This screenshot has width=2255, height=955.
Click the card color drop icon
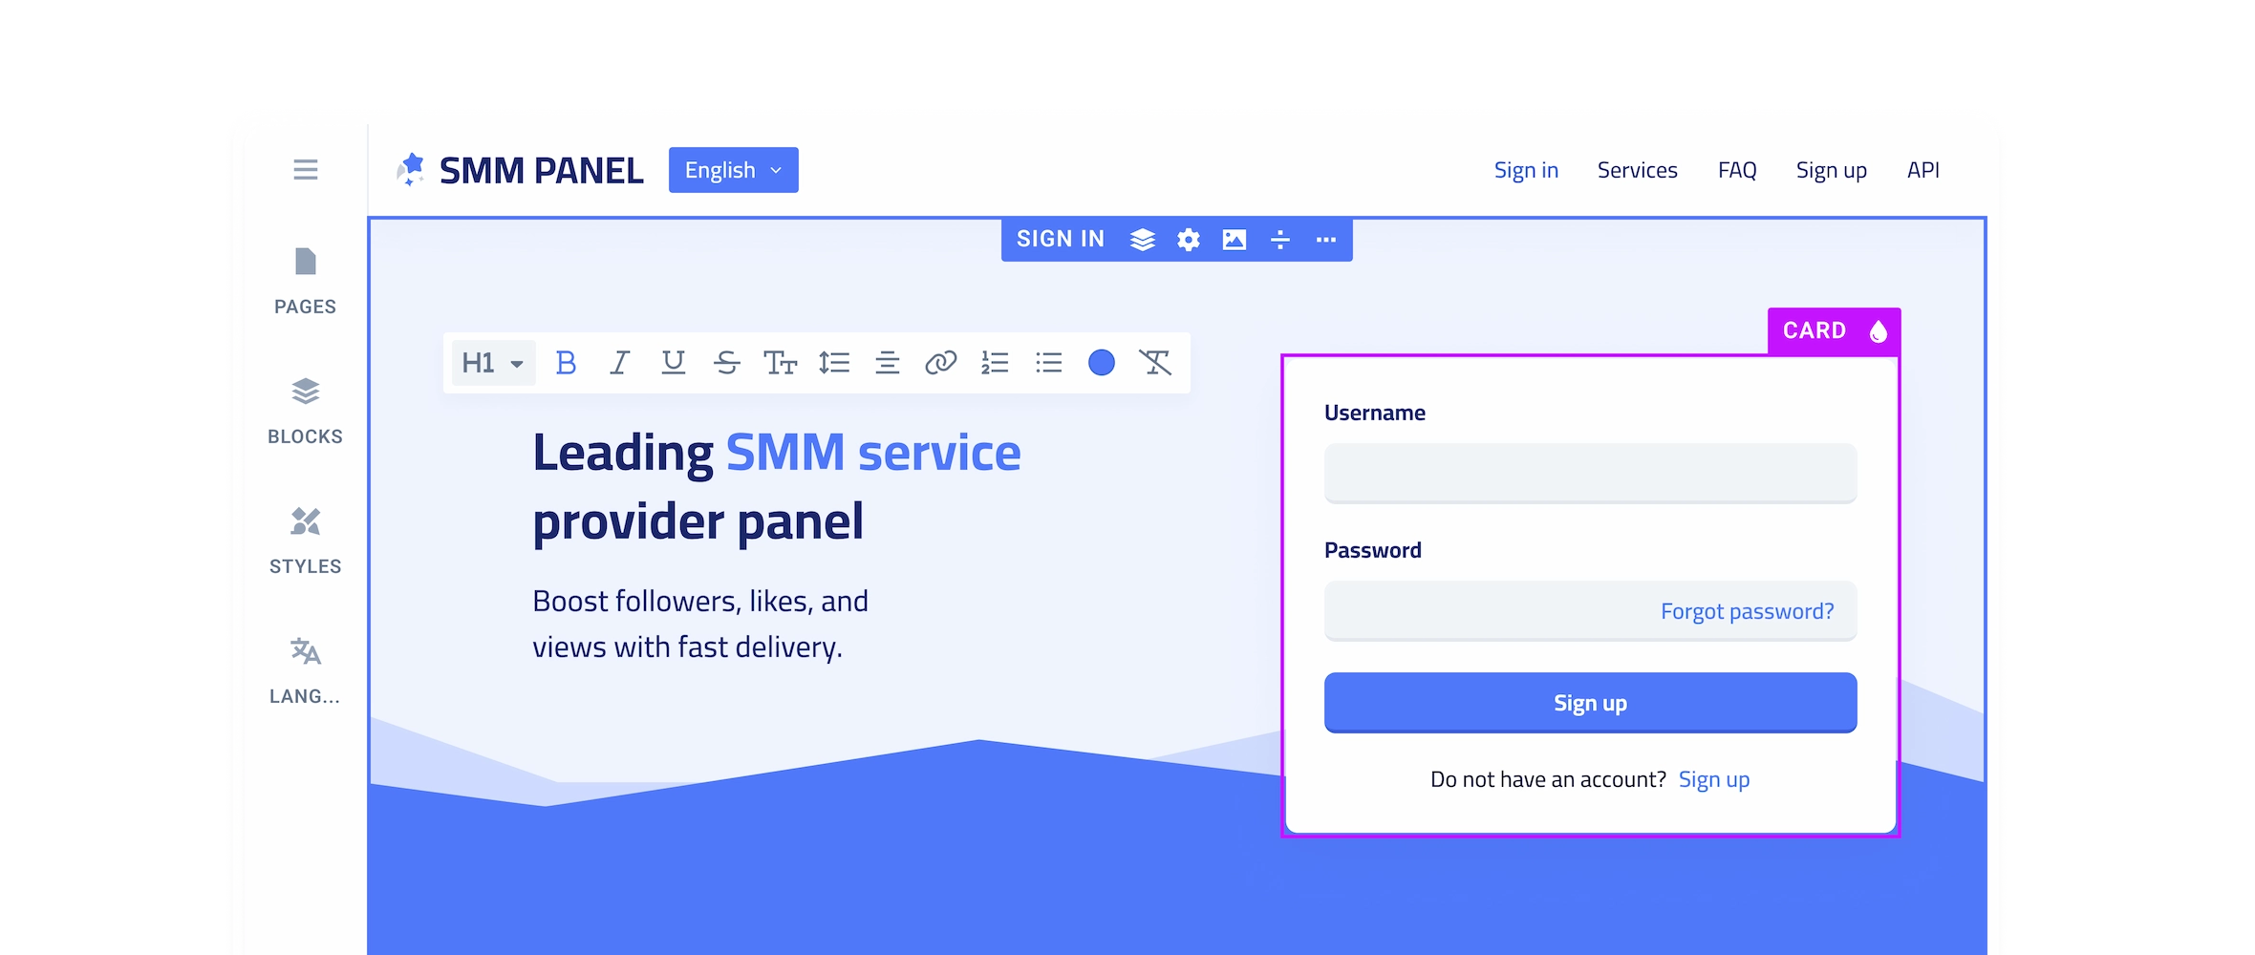coord(1879,331)
